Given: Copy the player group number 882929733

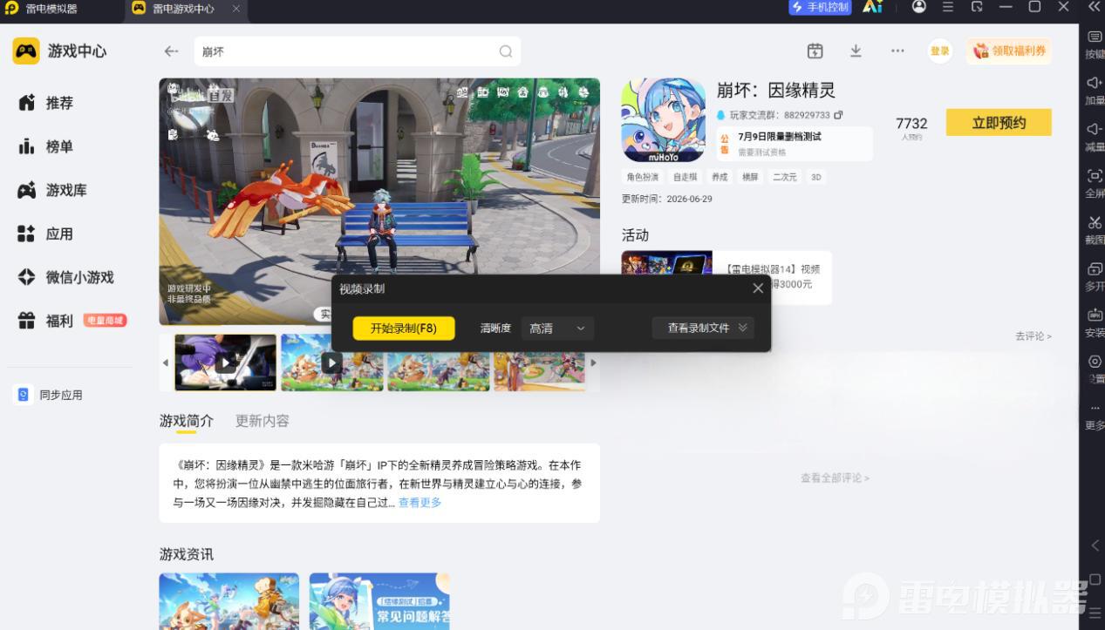Looking at the screenshot, I should point(838,115).
